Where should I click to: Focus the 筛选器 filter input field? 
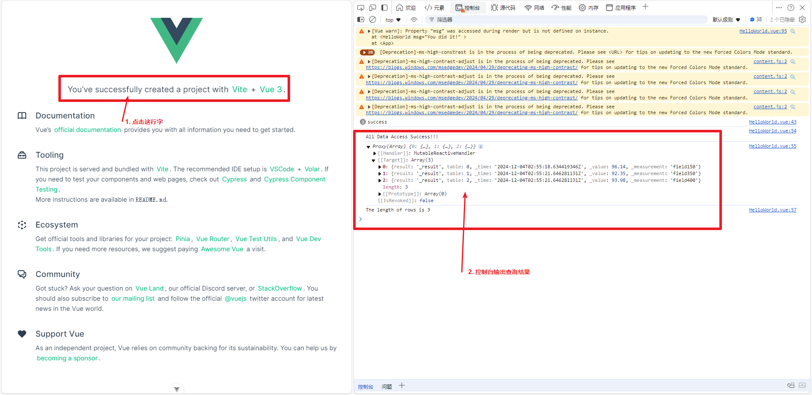567,20
